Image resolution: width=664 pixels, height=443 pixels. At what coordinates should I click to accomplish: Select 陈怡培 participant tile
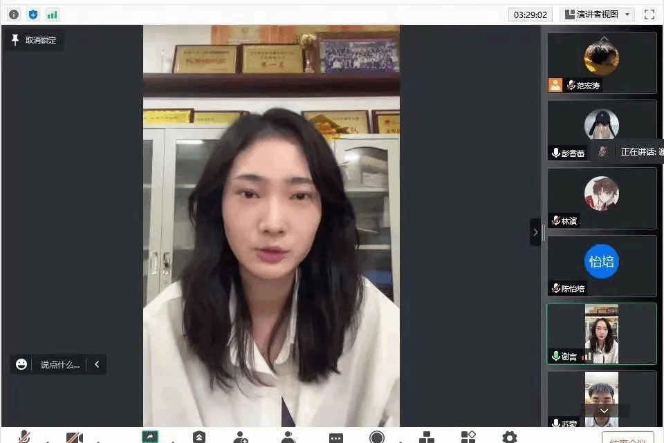[602, 266]
